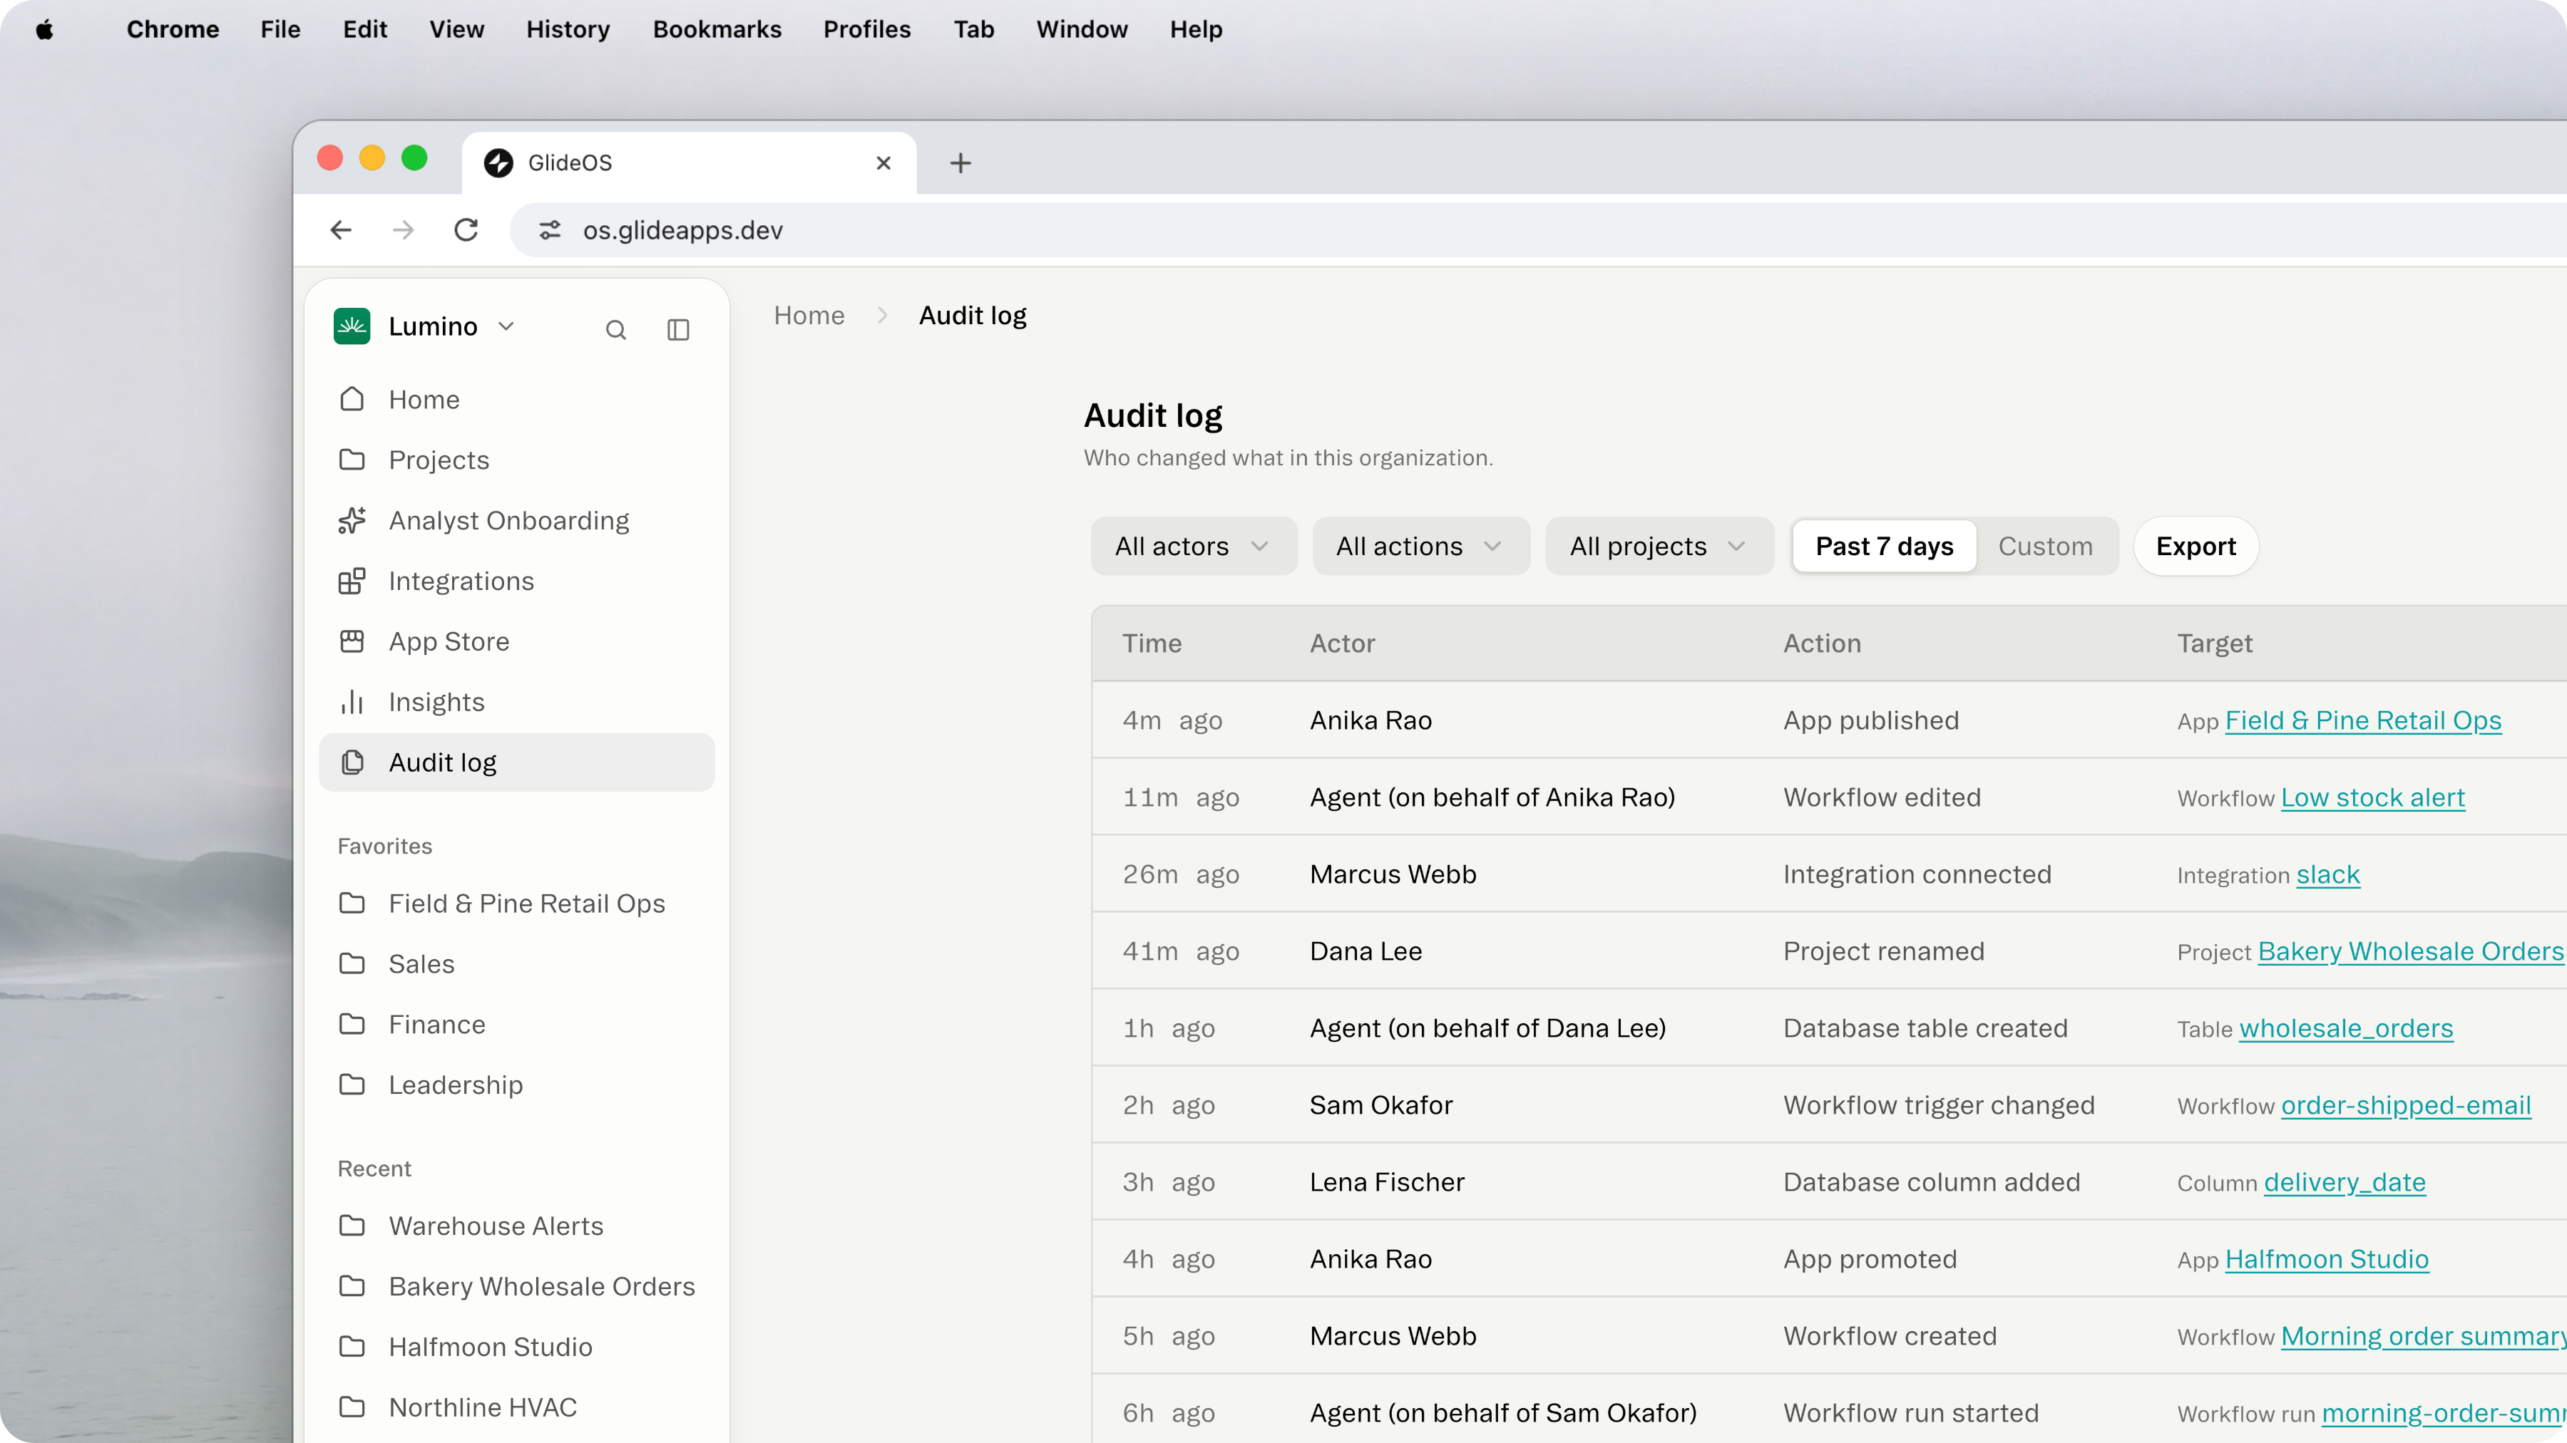2567x1443 pixels.
Task: Select the Past 7 days range
Action: click(x=1883, y=547)
